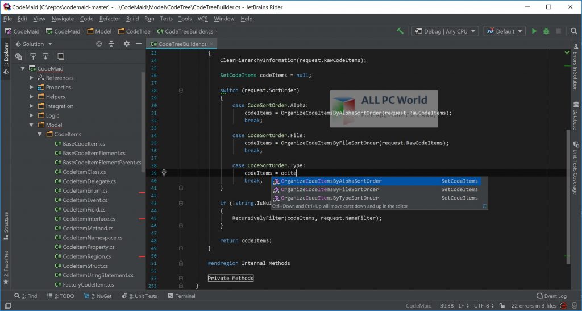
Task: Click the green checkmark analysis indicator
Action: (567, 53)
